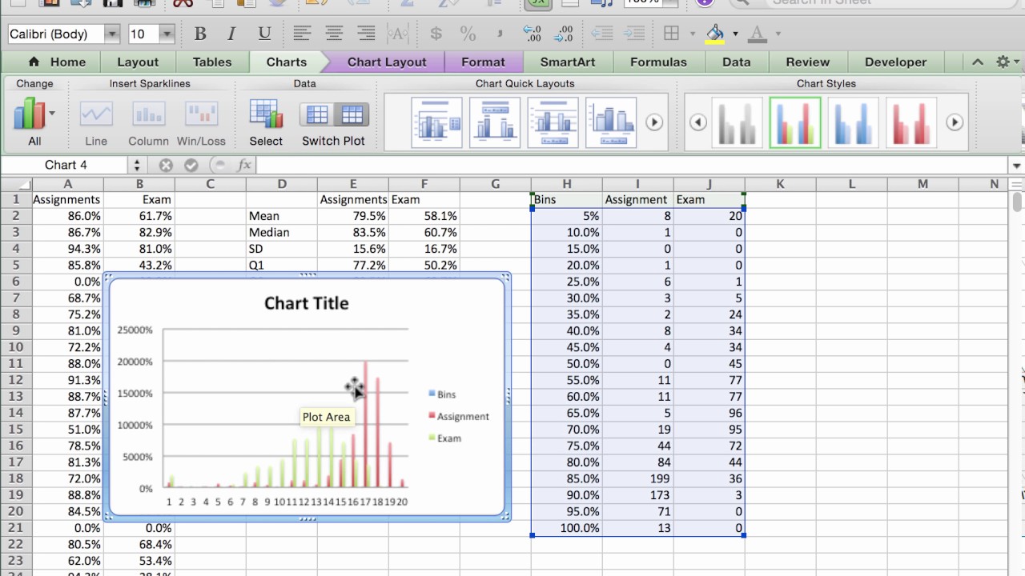Image resolution: width=1025 pixels, height=576 pixels.
Task: Show more Chart Quick Layouts
Action: pos(654,122)
